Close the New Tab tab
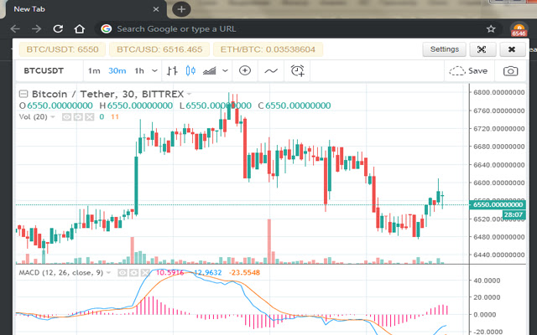This screenshot has height=335, width=537. (x=156, y=9)
